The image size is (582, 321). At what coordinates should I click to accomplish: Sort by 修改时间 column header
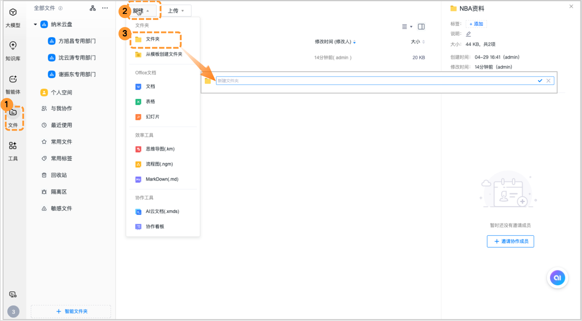tap(333, 42)
